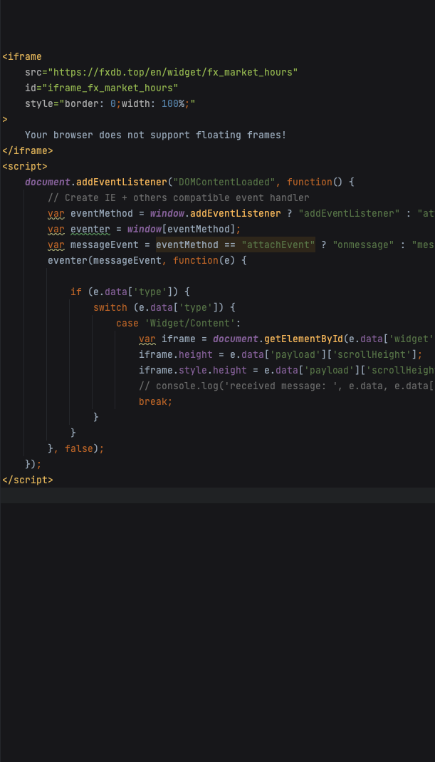The image size is (435, 762).
Task: Click the iframe.style.height assignment line
Action: [287, 370]
